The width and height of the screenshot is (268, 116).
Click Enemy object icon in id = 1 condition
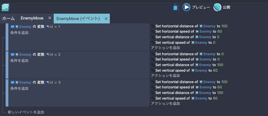(x=17, y=26)
